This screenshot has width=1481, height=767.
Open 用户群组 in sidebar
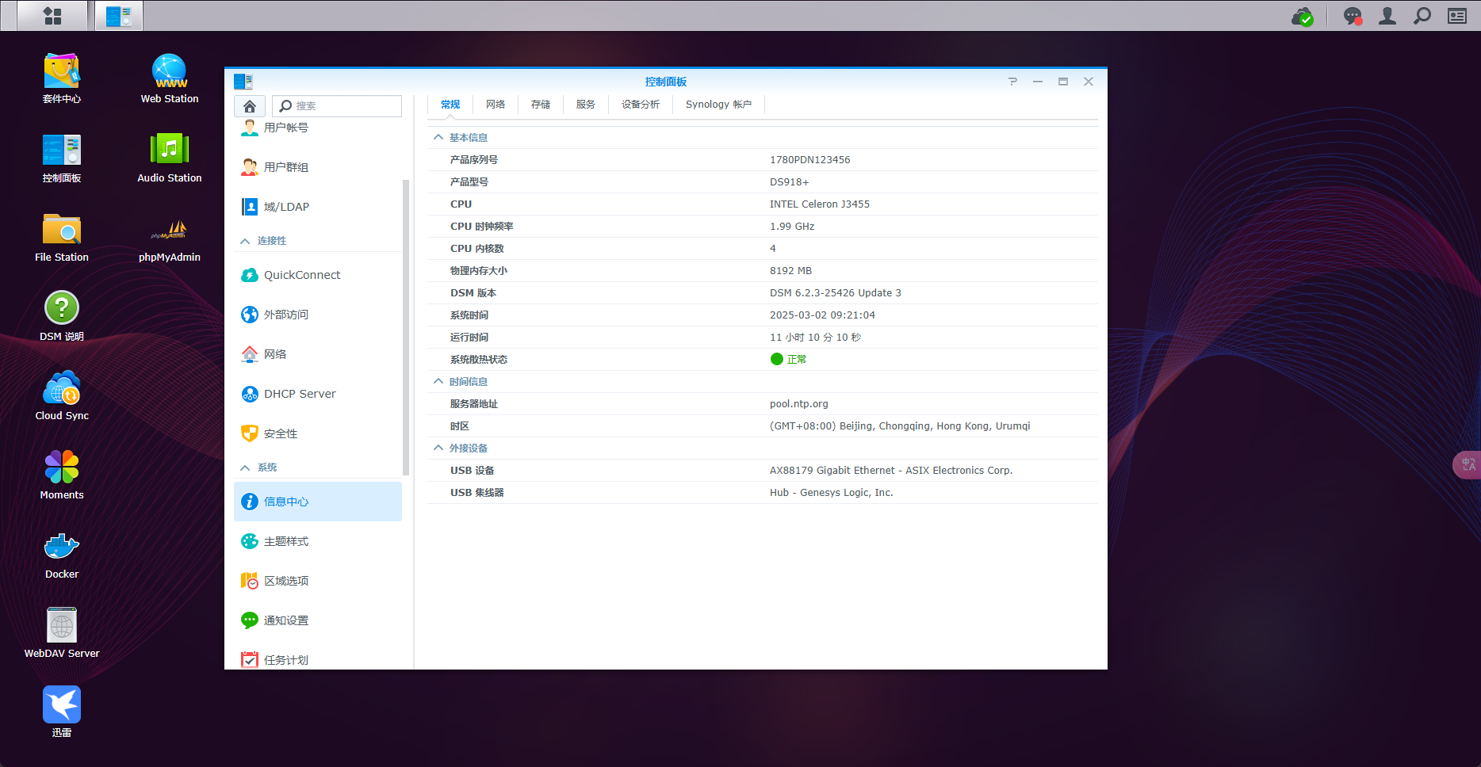318,167
